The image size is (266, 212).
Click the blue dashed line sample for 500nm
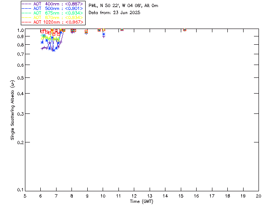(x=27, y=8)
